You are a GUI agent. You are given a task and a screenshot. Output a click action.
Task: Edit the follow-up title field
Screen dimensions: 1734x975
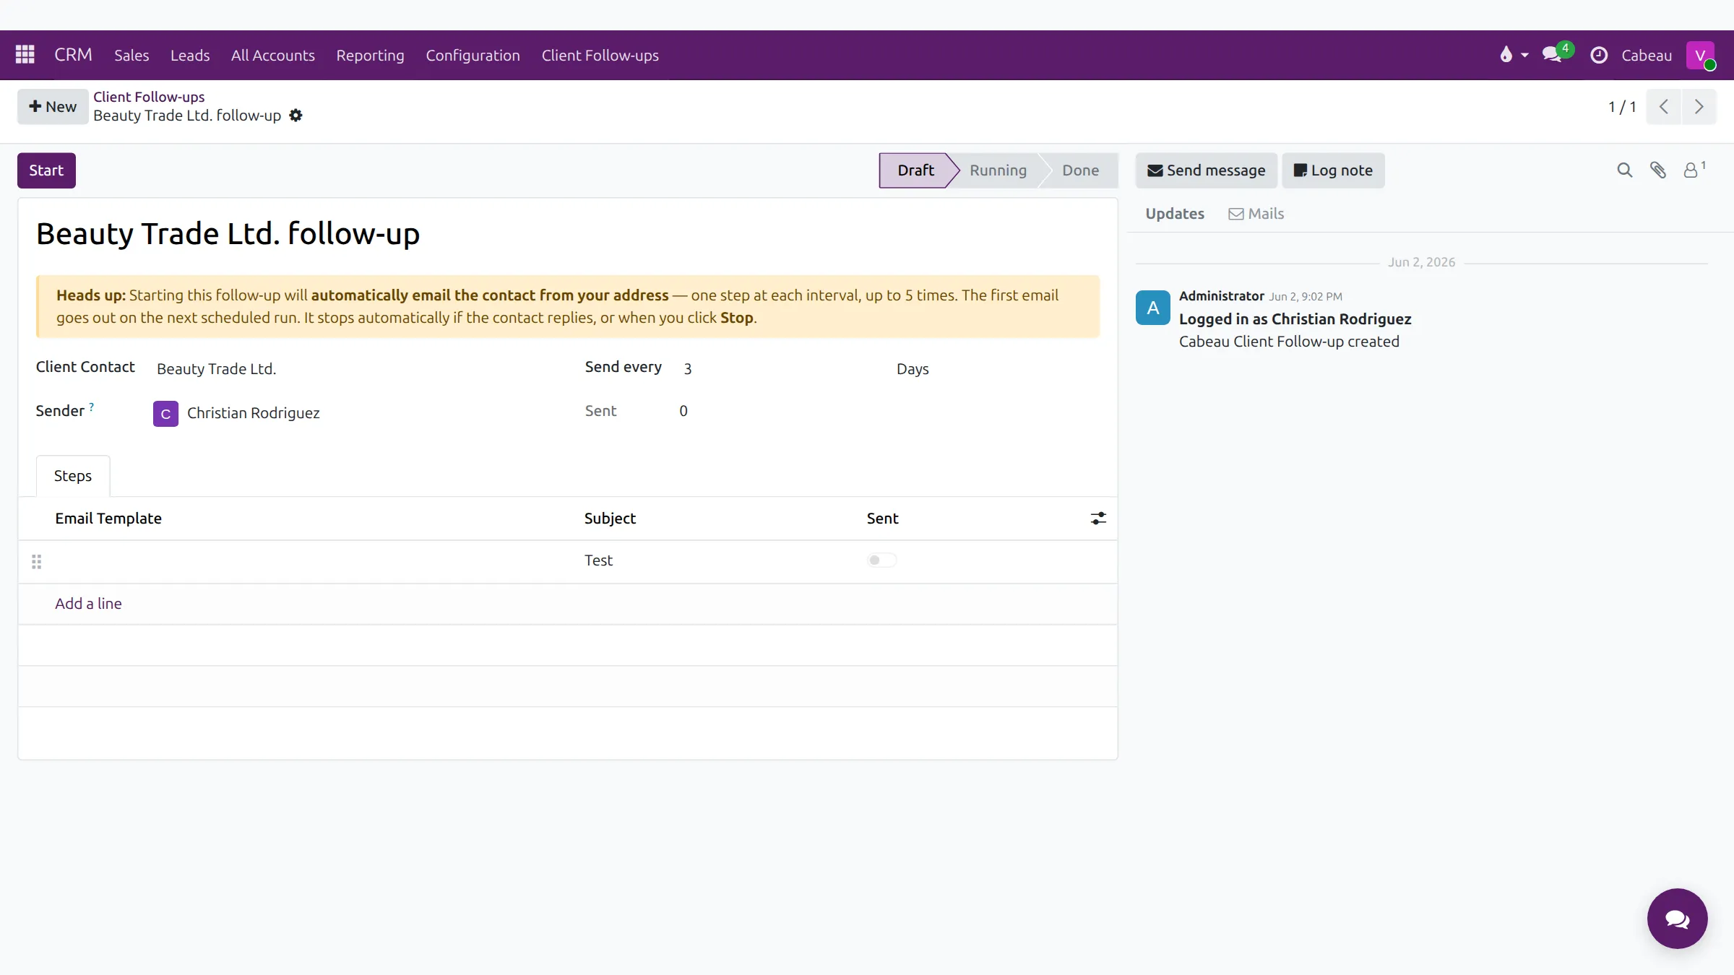pos(567,234)
